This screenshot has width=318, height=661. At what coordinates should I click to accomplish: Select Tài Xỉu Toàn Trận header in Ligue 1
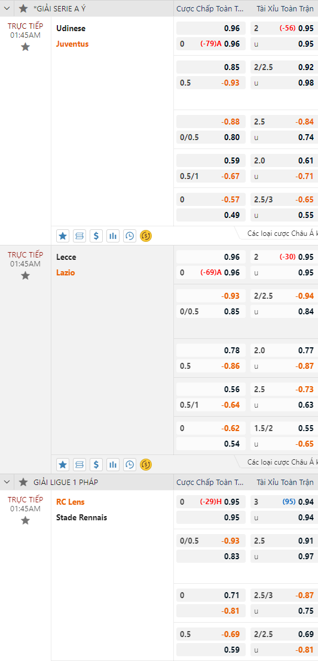[285, 482]
